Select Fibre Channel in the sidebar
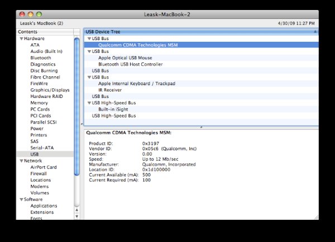 coord(45,77)
